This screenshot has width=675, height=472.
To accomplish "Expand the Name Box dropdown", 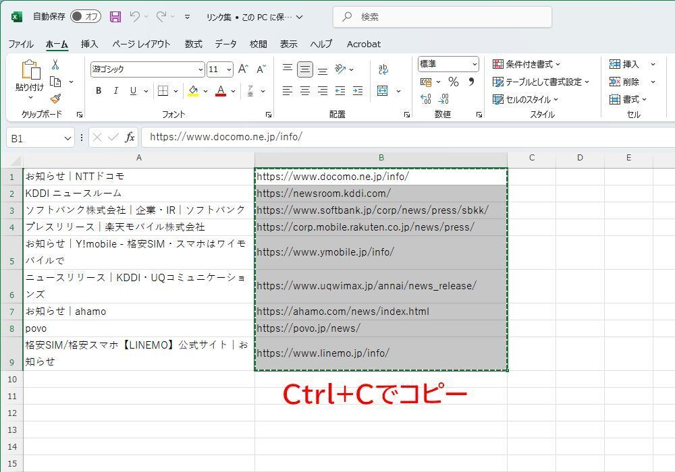I will click(67, 138).
